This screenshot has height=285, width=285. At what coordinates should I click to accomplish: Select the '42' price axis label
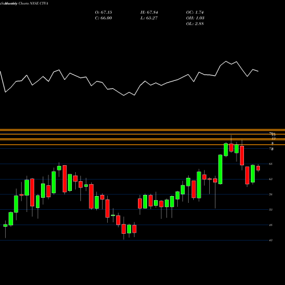271,240
